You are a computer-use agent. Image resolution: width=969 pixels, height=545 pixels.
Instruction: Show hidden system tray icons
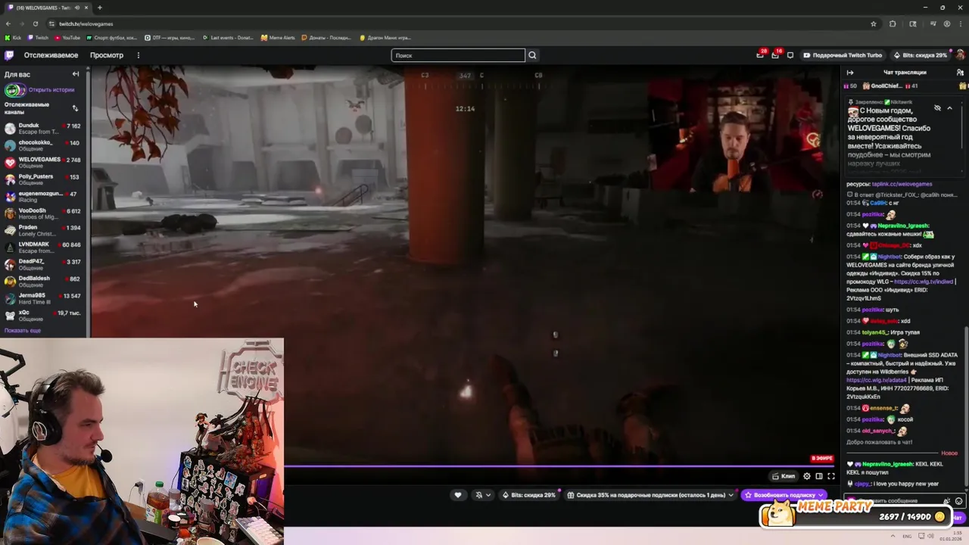pyautogui.click(x=893, y=536)
